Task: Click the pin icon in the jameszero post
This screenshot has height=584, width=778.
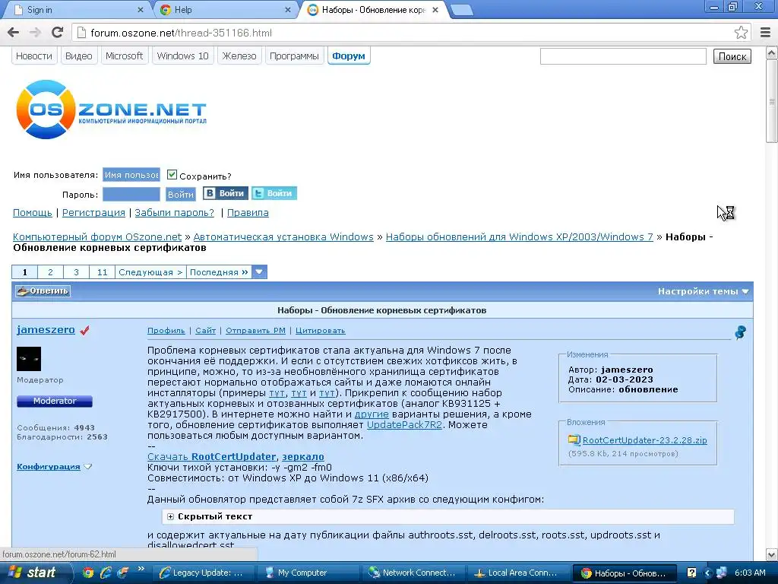Action: point(740,332)
